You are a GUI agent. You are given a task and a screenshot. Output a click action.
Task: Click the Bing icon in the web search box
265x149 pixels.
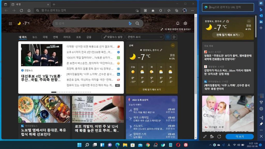click(130, 23)
